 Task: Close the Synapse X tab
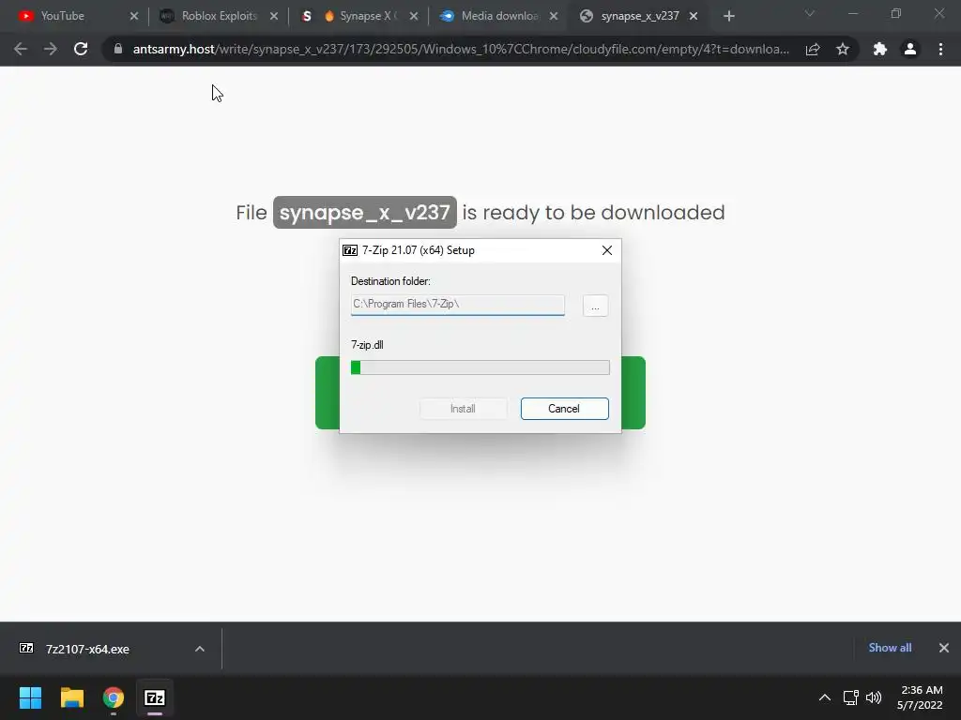click(414, 16)
